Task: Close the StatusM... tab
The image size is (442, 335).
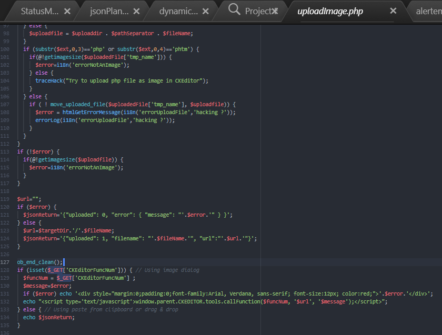Action: pos(67,11)
